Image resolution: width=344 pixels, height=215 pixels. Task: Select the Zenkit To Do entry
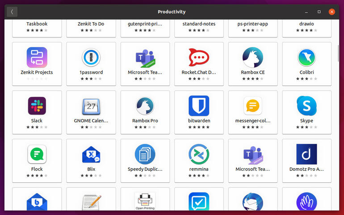(91, 28)
